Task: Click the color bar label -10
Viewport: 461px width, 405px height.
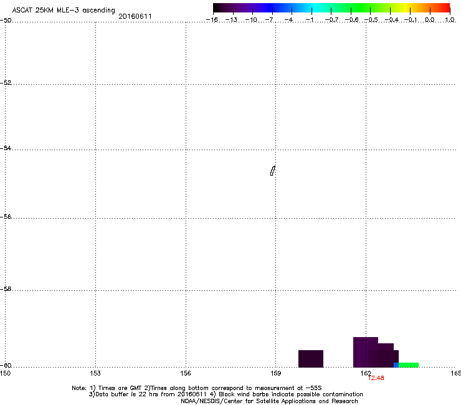Action: pyautogui.click(x=251, y=20)
